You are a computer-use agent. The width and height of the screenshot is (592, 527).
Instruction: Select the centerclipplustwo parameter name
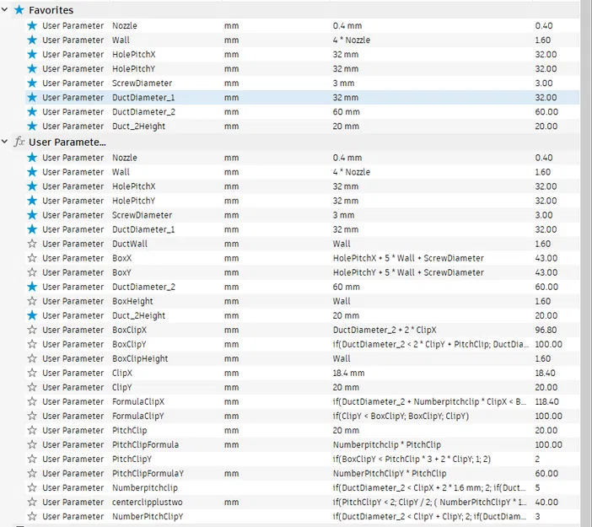(148, 502)
